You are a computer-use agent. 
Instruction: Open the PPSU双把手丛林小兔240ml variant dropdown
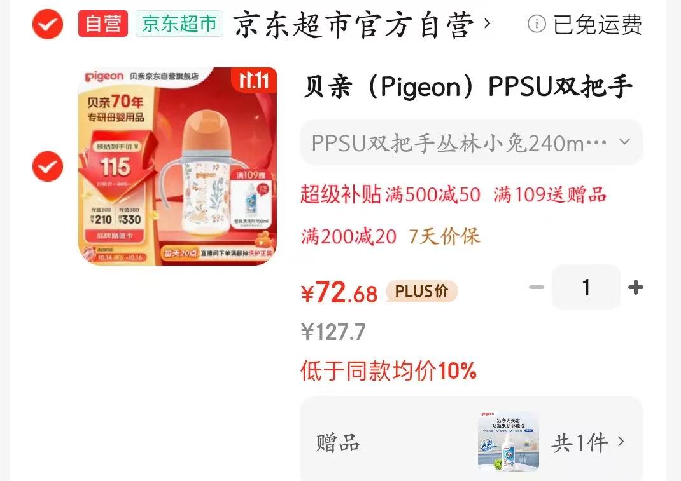pyautogui.click(x=471, y=142)
